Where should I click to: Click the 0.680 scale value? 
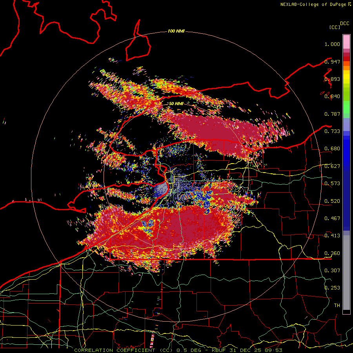332,149
